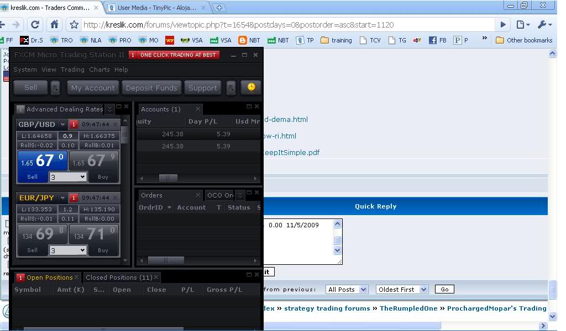Click the Go (play) button beside address bar
Viewport: 566px width, 331px height.
503,24
